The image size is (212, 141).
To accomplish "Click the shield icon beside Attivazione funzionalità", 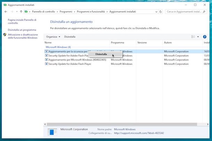I will pyautogui.click(x=5, y=35).
